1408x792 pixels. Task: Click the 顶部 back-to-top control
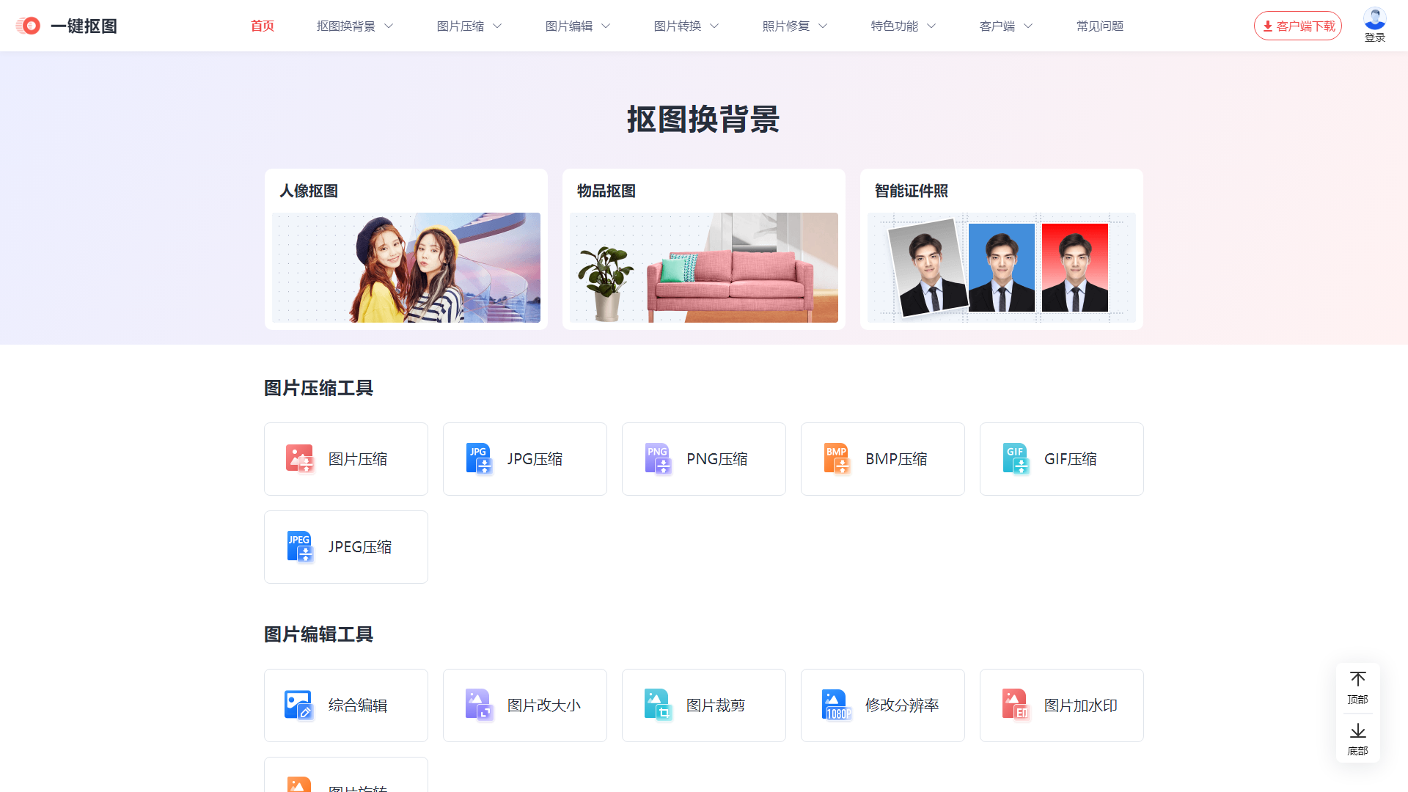(1358, 688)
